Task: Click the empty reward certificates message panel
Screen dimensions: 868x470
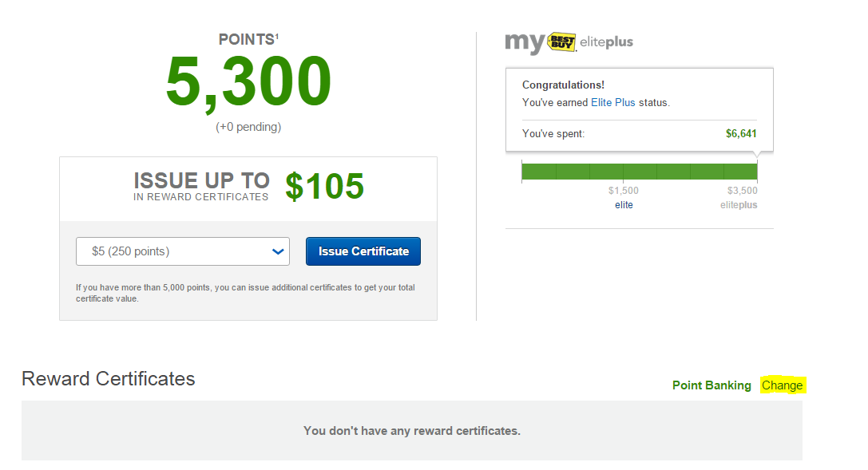Action: (412, 431)
